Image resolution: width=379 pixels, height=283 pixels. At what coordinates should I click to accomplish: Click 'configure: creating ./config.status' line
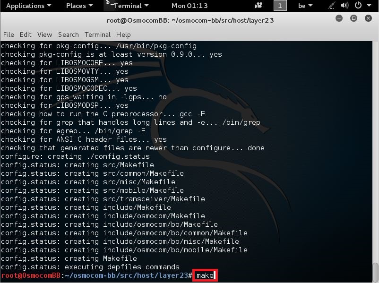click(x=75, y=156)
